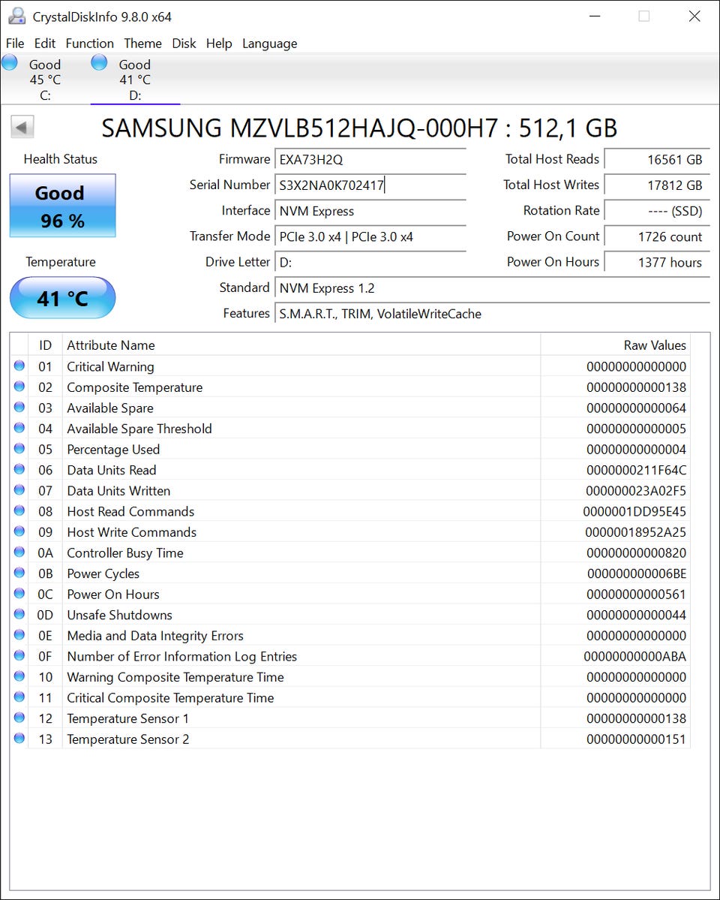
Task: Click the status orb for drive C:
Action: (10, 62)
